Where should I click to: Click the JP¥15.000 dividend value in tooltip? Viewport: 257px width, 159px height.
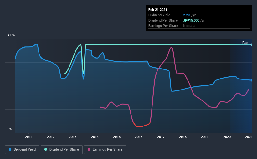191,20
